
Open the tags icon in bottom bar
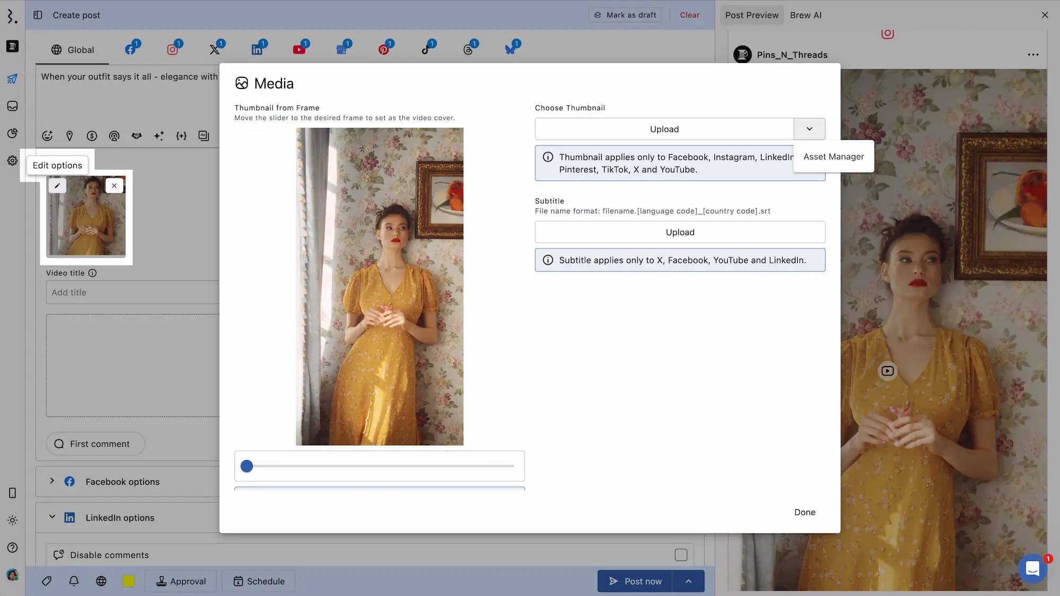tap(47, 581)
